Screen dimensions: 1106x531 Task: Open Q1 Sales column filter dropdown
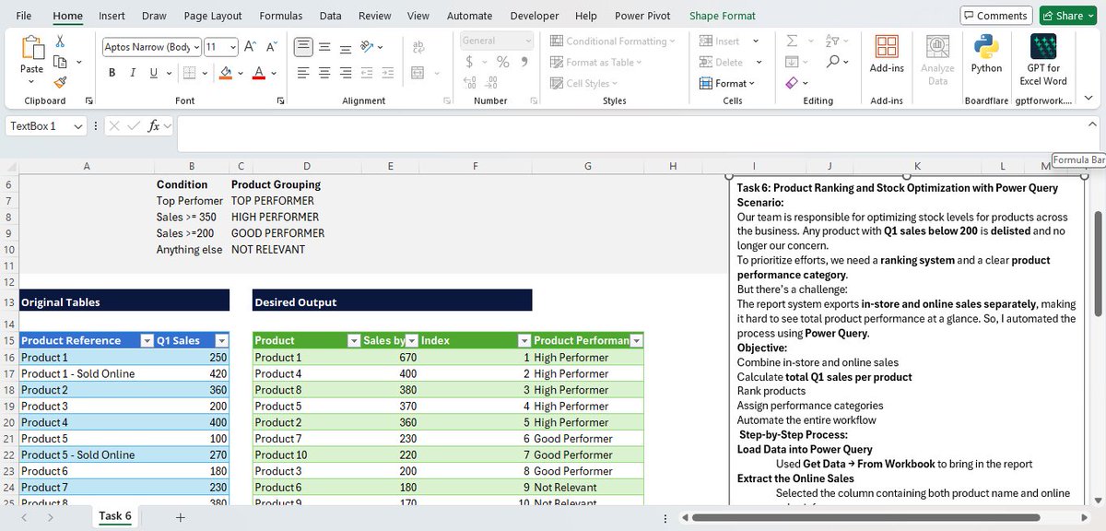[x=221, y=341]
